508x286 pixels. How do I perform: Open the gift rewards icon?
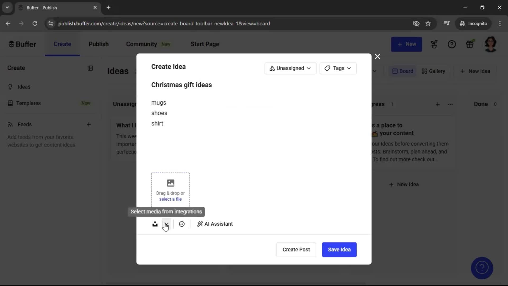(x=470, y=44)
